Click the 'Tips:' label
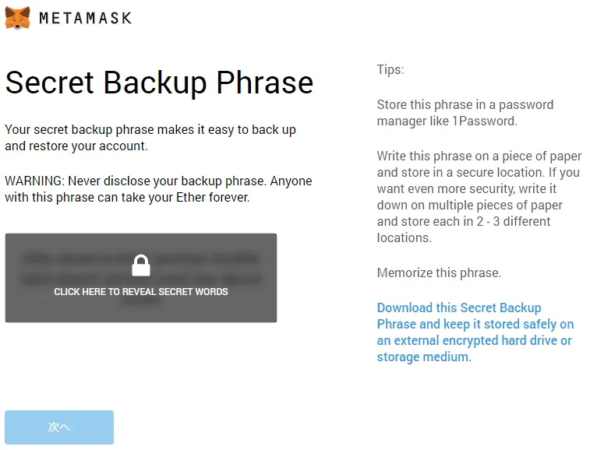Screen dimensions: 590x450 click(390, 69)
